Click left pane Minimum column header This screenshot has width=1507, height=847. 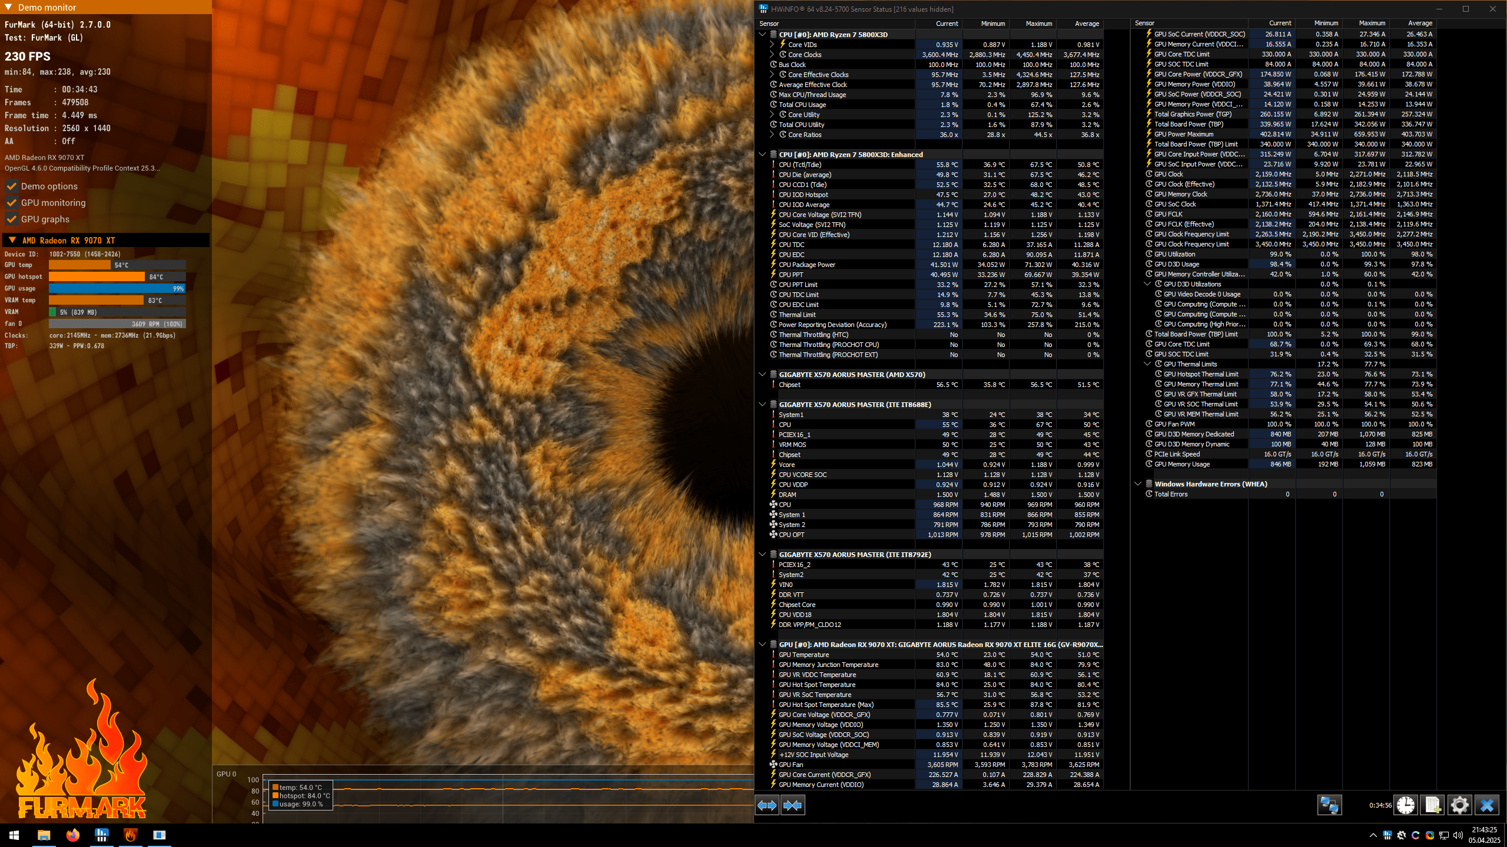(x=986, y=24)
